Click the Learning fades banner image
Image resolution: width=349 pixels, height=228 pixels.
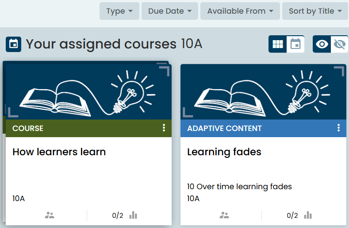point(263,92)
